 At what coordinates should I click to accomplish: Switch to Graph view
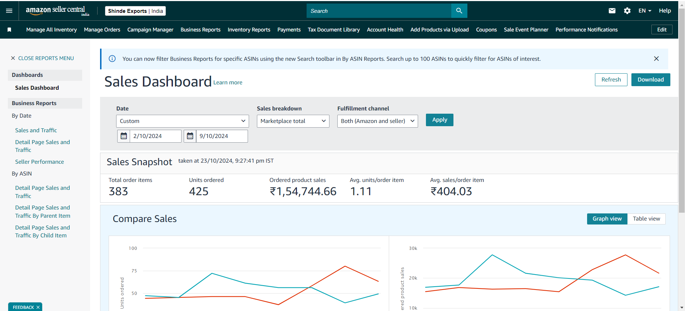click(x=607, y=219)
